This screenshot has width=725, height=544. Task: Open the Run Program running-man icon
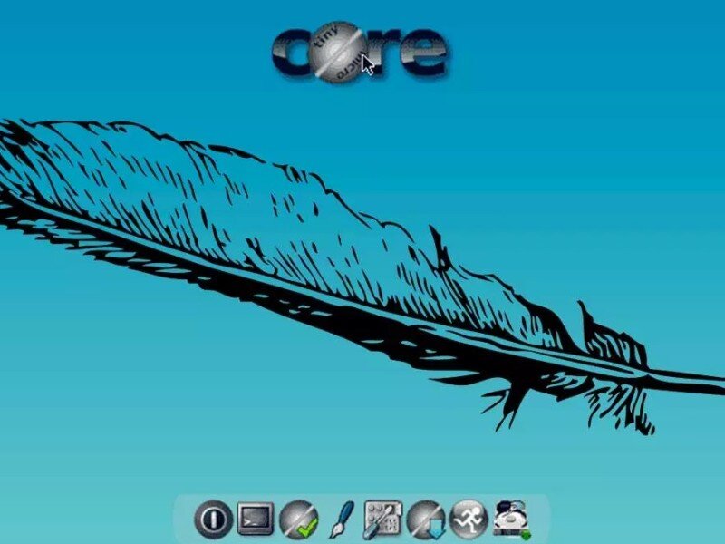tap(469, 519)
